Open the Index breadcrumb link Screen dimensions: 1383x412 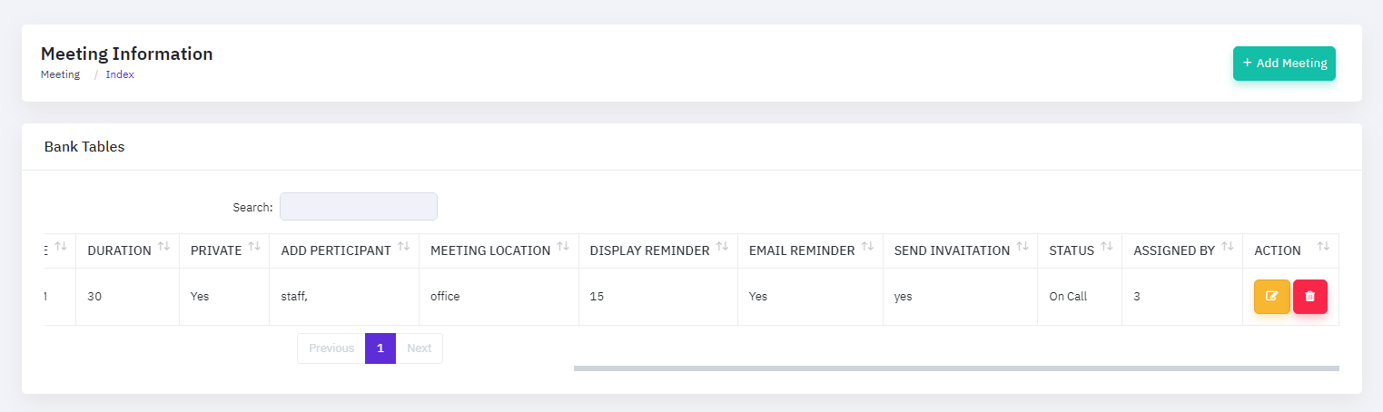click(x=120, y=75)
